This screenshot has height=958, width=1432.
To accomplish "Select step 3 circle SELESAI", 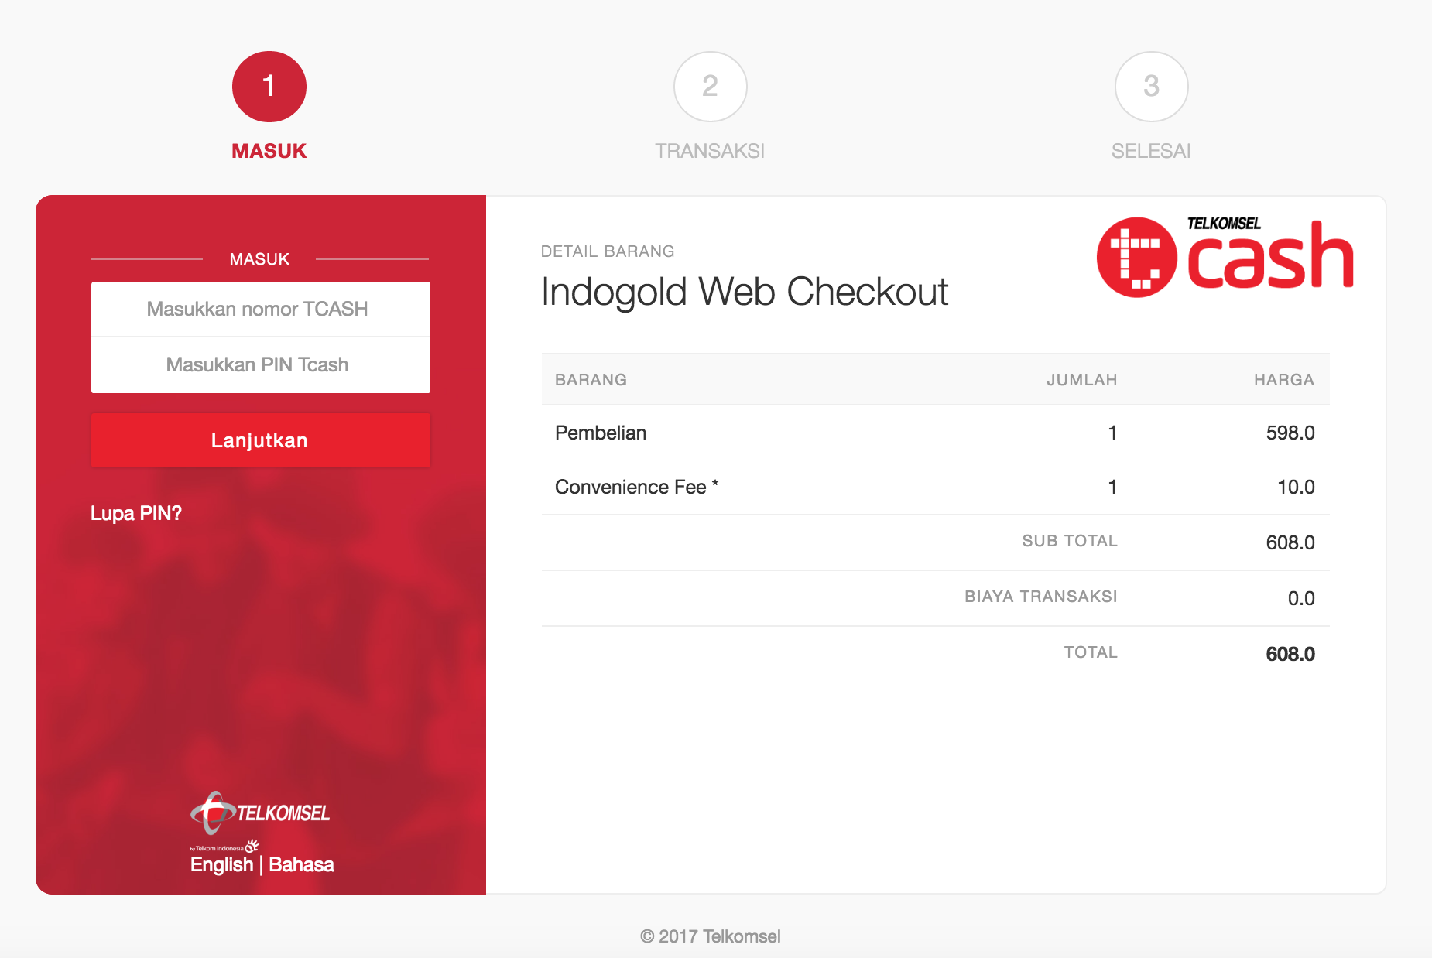I will pyautogui.click(x=1152, y=87).
